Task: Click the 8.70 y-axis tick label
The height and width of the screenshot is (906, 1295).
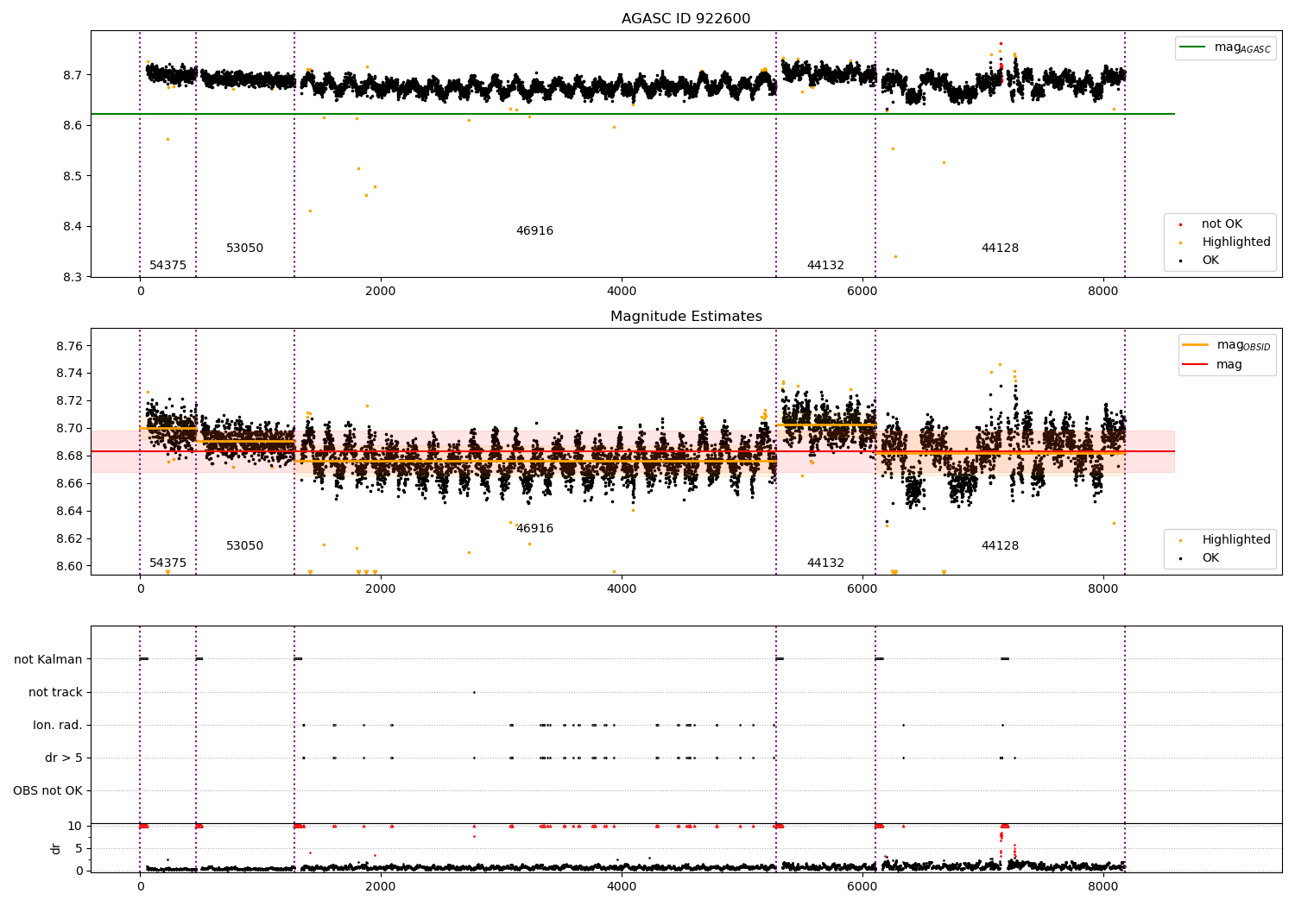Action: (70, 429)
